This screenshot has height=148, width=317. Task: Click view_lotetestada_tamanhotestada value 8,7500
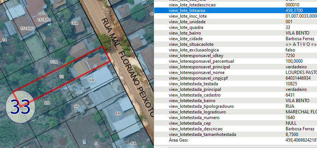point(292,134)
